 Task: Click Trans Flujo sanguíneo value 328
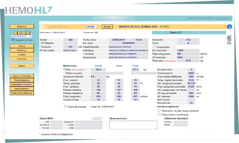pyautogui.click(x=119, y=96)
